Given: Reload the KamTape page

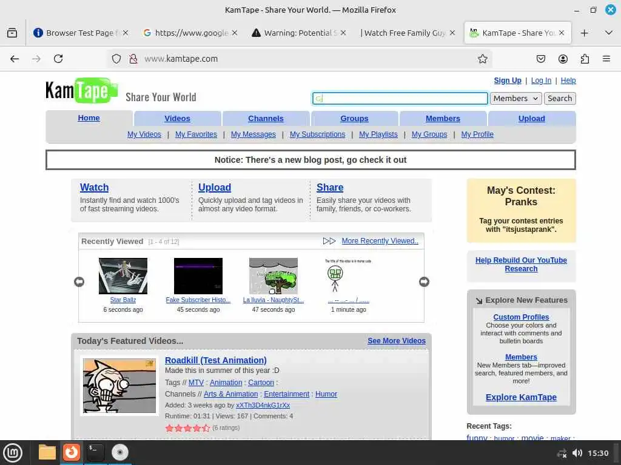Looking at the screenshot, I should [58, 59].
